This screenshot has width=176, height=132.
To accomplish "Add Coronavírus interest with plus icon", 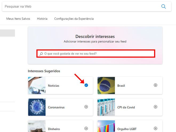I will tap(86, 107).
